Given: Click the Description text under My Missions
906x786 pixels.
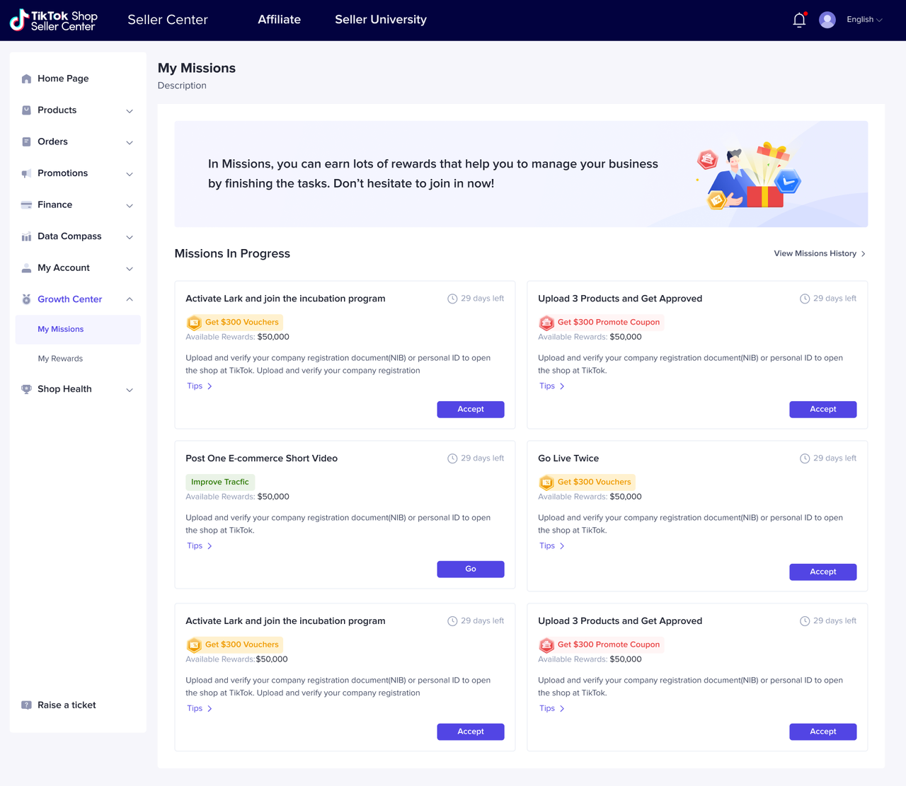Looking at the screenshot, I should pyautogui.click(x=182, y=86).
